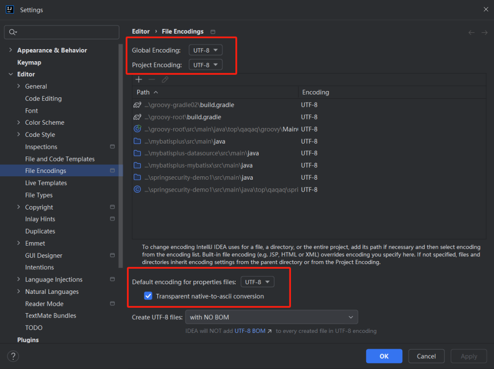Expand the Code Style node
This screenshot has height=369, width=494.
(x=19, y=134)
